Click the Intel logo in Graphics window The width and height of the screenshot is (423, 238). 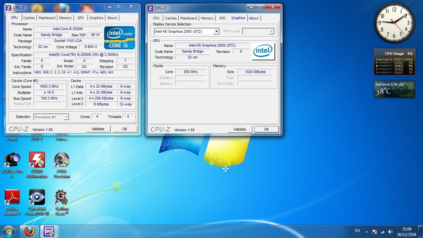(x=263, y=51)
